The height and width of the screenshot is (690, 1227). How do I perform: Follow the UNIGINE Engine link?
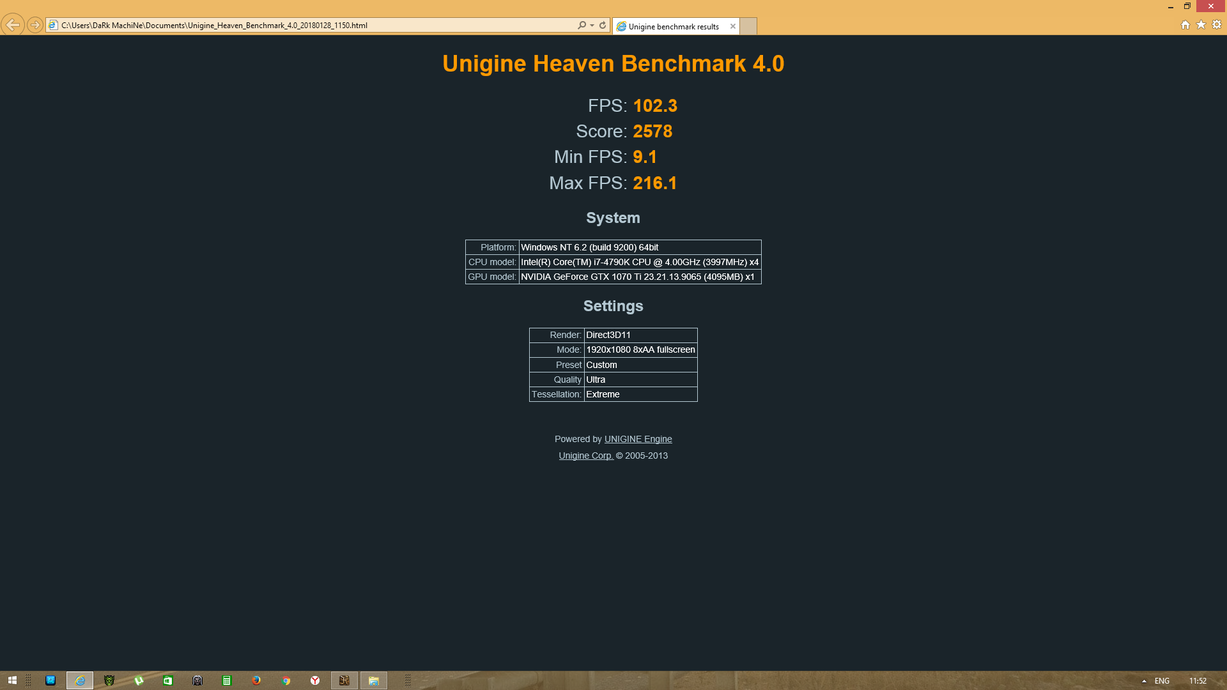(638, 439)
